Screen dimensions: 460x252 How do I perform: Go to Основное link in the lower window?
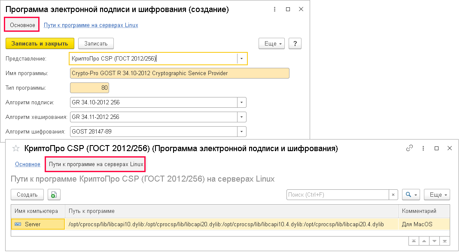27,164
